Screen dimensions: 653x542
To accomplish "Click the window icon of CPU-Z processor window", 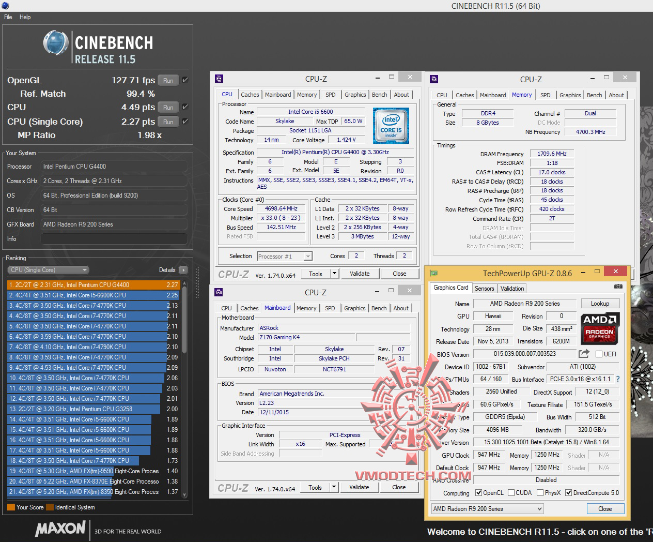I will [219, 79].
